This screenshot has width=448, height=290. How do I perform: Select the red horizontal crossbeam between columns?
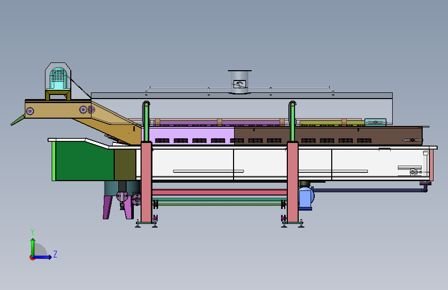tap(220, 192)
